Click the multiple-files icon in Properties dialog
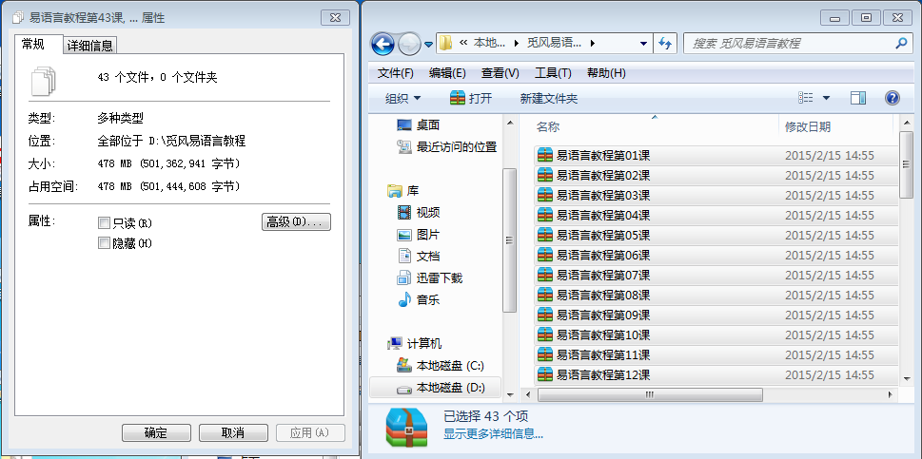 [x=44, y=81]
